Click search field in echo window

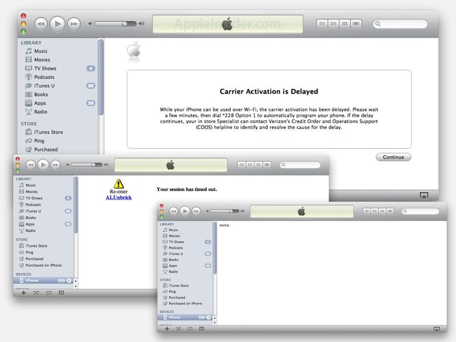(x=421, y=211)
